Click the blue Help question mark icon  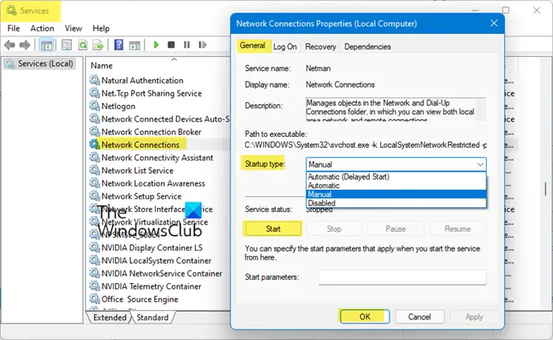pos(118,45)
